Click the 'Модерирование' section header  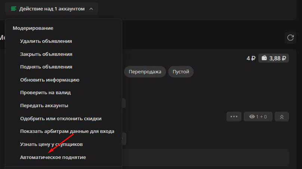[x=33, y=28]
